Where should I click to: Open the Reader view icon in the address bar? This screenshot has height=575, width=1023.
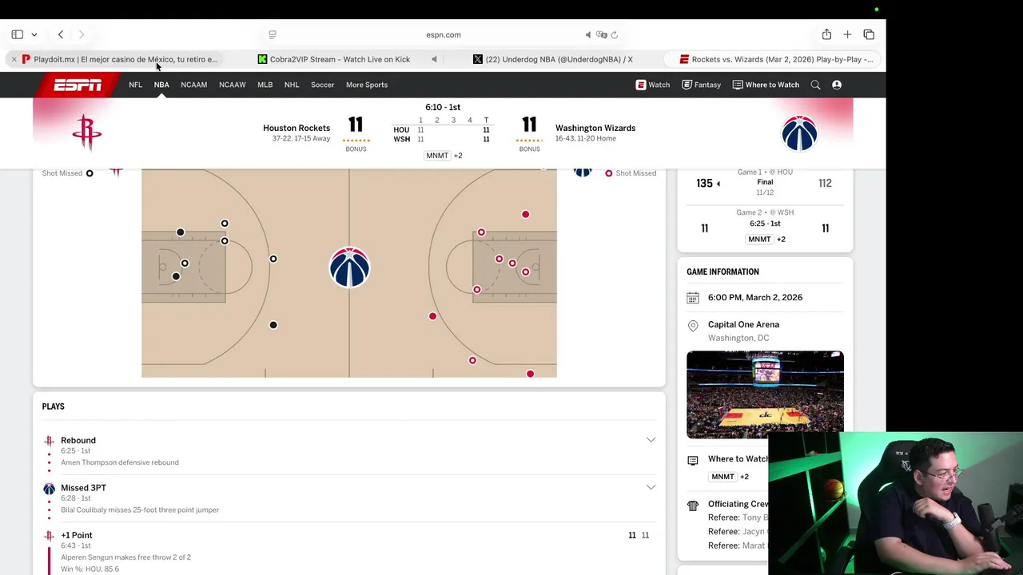[x=273, y=34]
